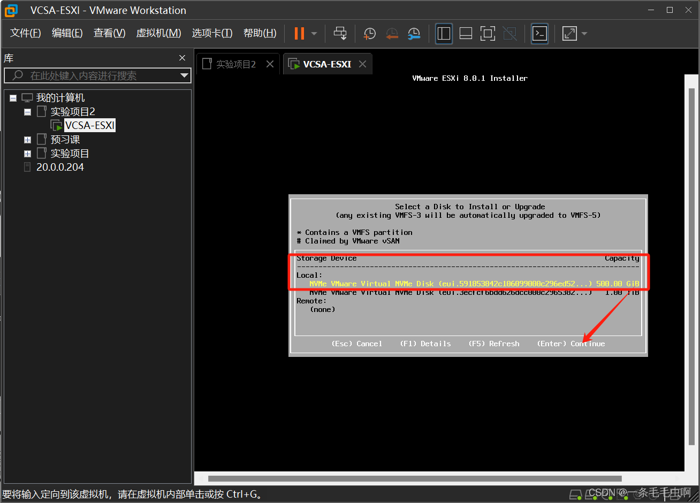Click the VM console vertical scrollbar
This screenshot has height=503, width=700.
click(691, 268)
